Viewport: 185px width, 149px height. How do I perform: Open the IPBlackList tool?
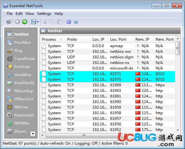coord(20,99)
